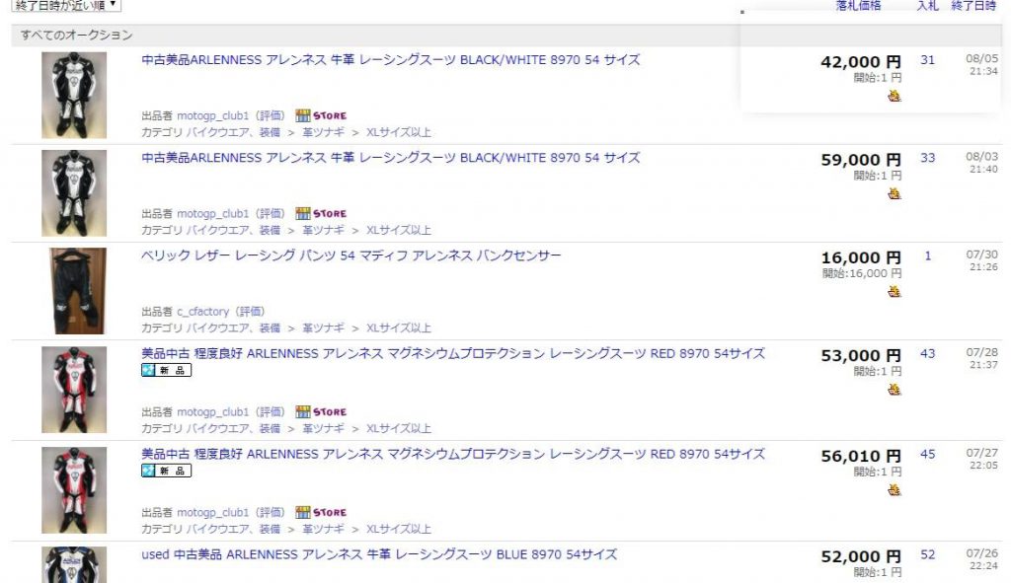Open the 終了日時が近い順 sort dropdown
Viewport: 1011px width, 583px height.
pyautogui.click(x=65, y=5)
